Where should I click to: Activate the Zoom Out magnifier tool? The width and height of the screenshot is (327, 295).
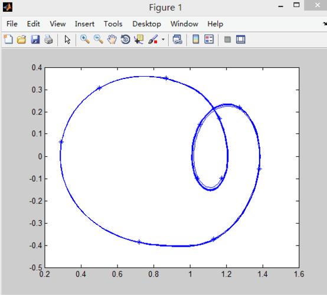tap(98, 40)
